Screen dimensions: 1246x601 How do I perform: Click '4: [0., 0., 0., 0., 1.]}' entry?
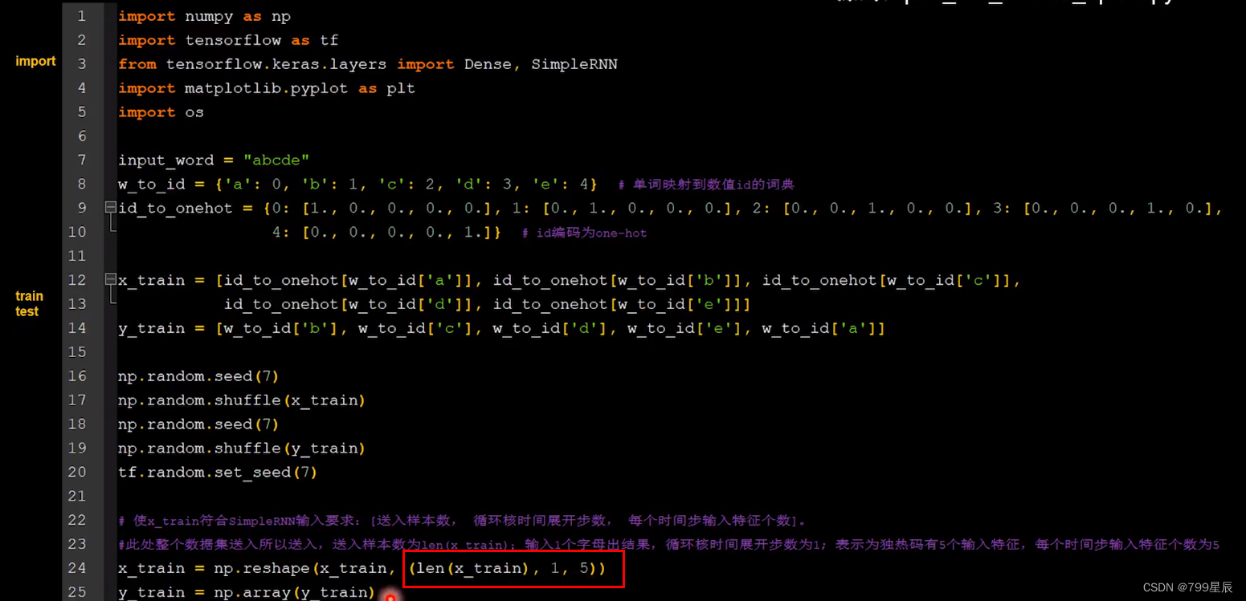pos(387,233)
